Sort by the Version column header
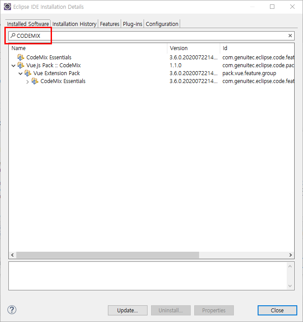The height and width of the screenshot is (322, 303). click(193, 48)
